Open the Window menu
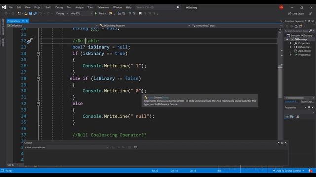This screenshot has width=316, height=177. coord(118,7)
